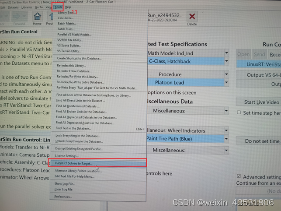This screenshot has height=211, width=281.
Task: Open License Settings
Action: tap(67, 156)
